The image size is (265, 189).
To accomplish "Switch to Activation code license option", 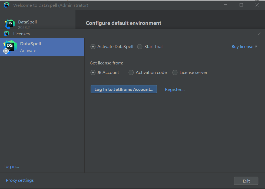I will tap(131, 73).
